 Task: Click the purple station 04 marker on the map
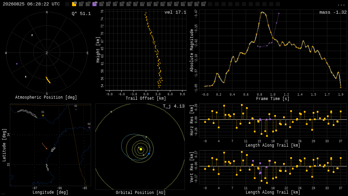89,127
